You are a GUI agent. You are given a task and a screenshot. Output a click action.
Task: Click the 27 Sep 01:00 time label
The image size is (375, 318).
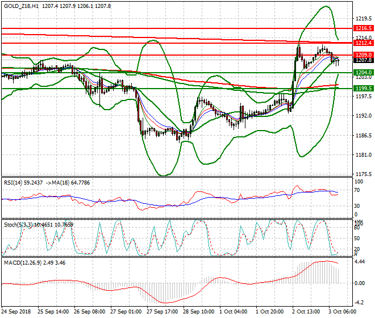click(x=126, y=312)
